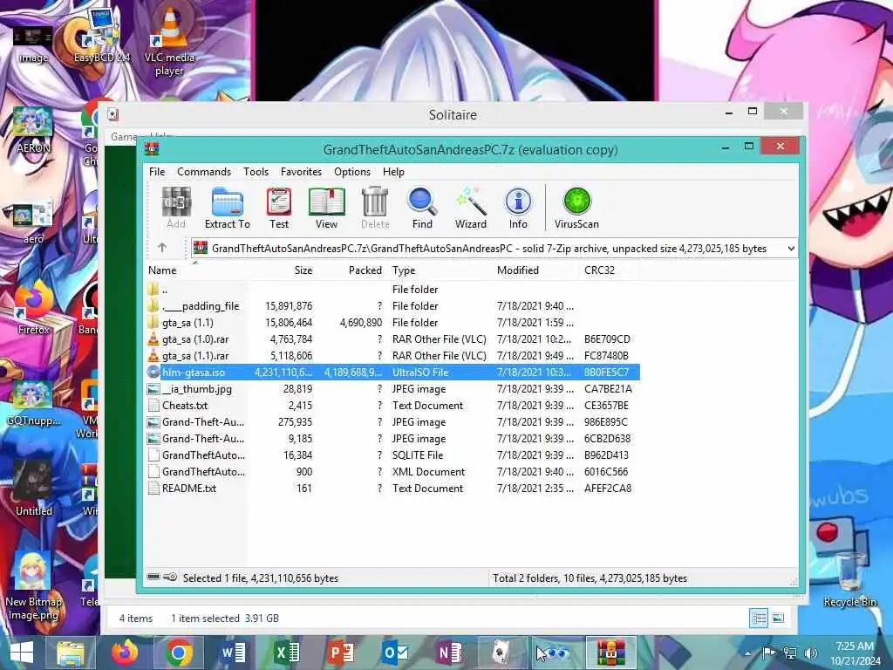Select gta_sa (1.1).rar file

click(393, 356)
